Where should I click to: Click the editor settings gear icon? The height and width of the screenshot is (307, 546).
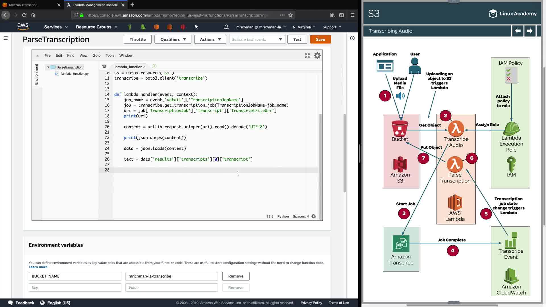[x=317, y=56]
